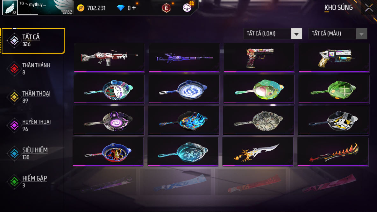Pick the snowflake ice pan skin
Viewport: 377px width, 212px height.
[x=183, y=152]
